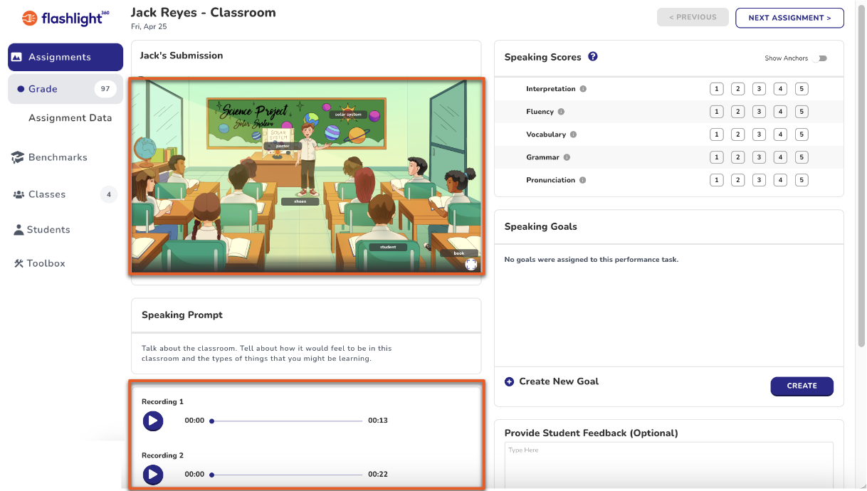The height and width of the screenshot is (491, 867).
Task: Click the Assignments picture icon
Action: tap(17, 57)
